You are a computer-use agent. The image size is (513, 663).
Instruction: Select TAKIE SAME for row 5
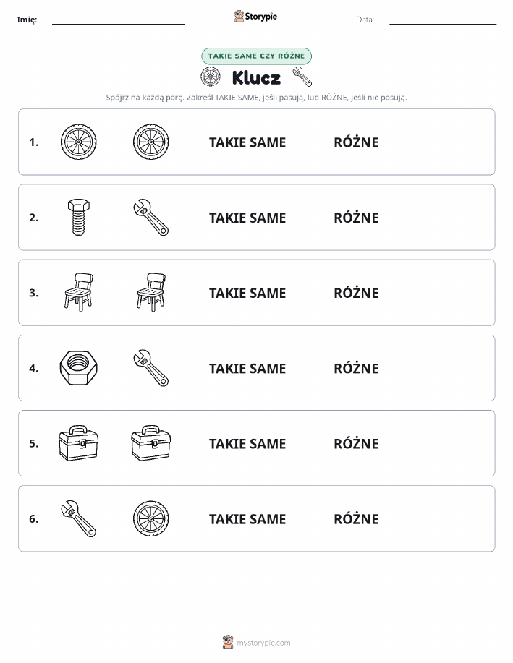pos(247,443)
